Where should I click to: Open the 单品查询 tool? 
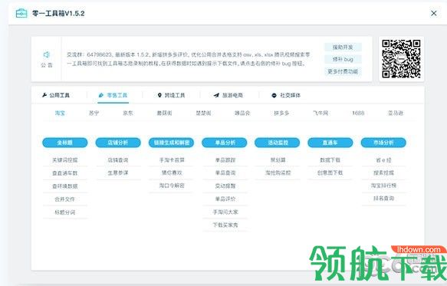(225, 173)
